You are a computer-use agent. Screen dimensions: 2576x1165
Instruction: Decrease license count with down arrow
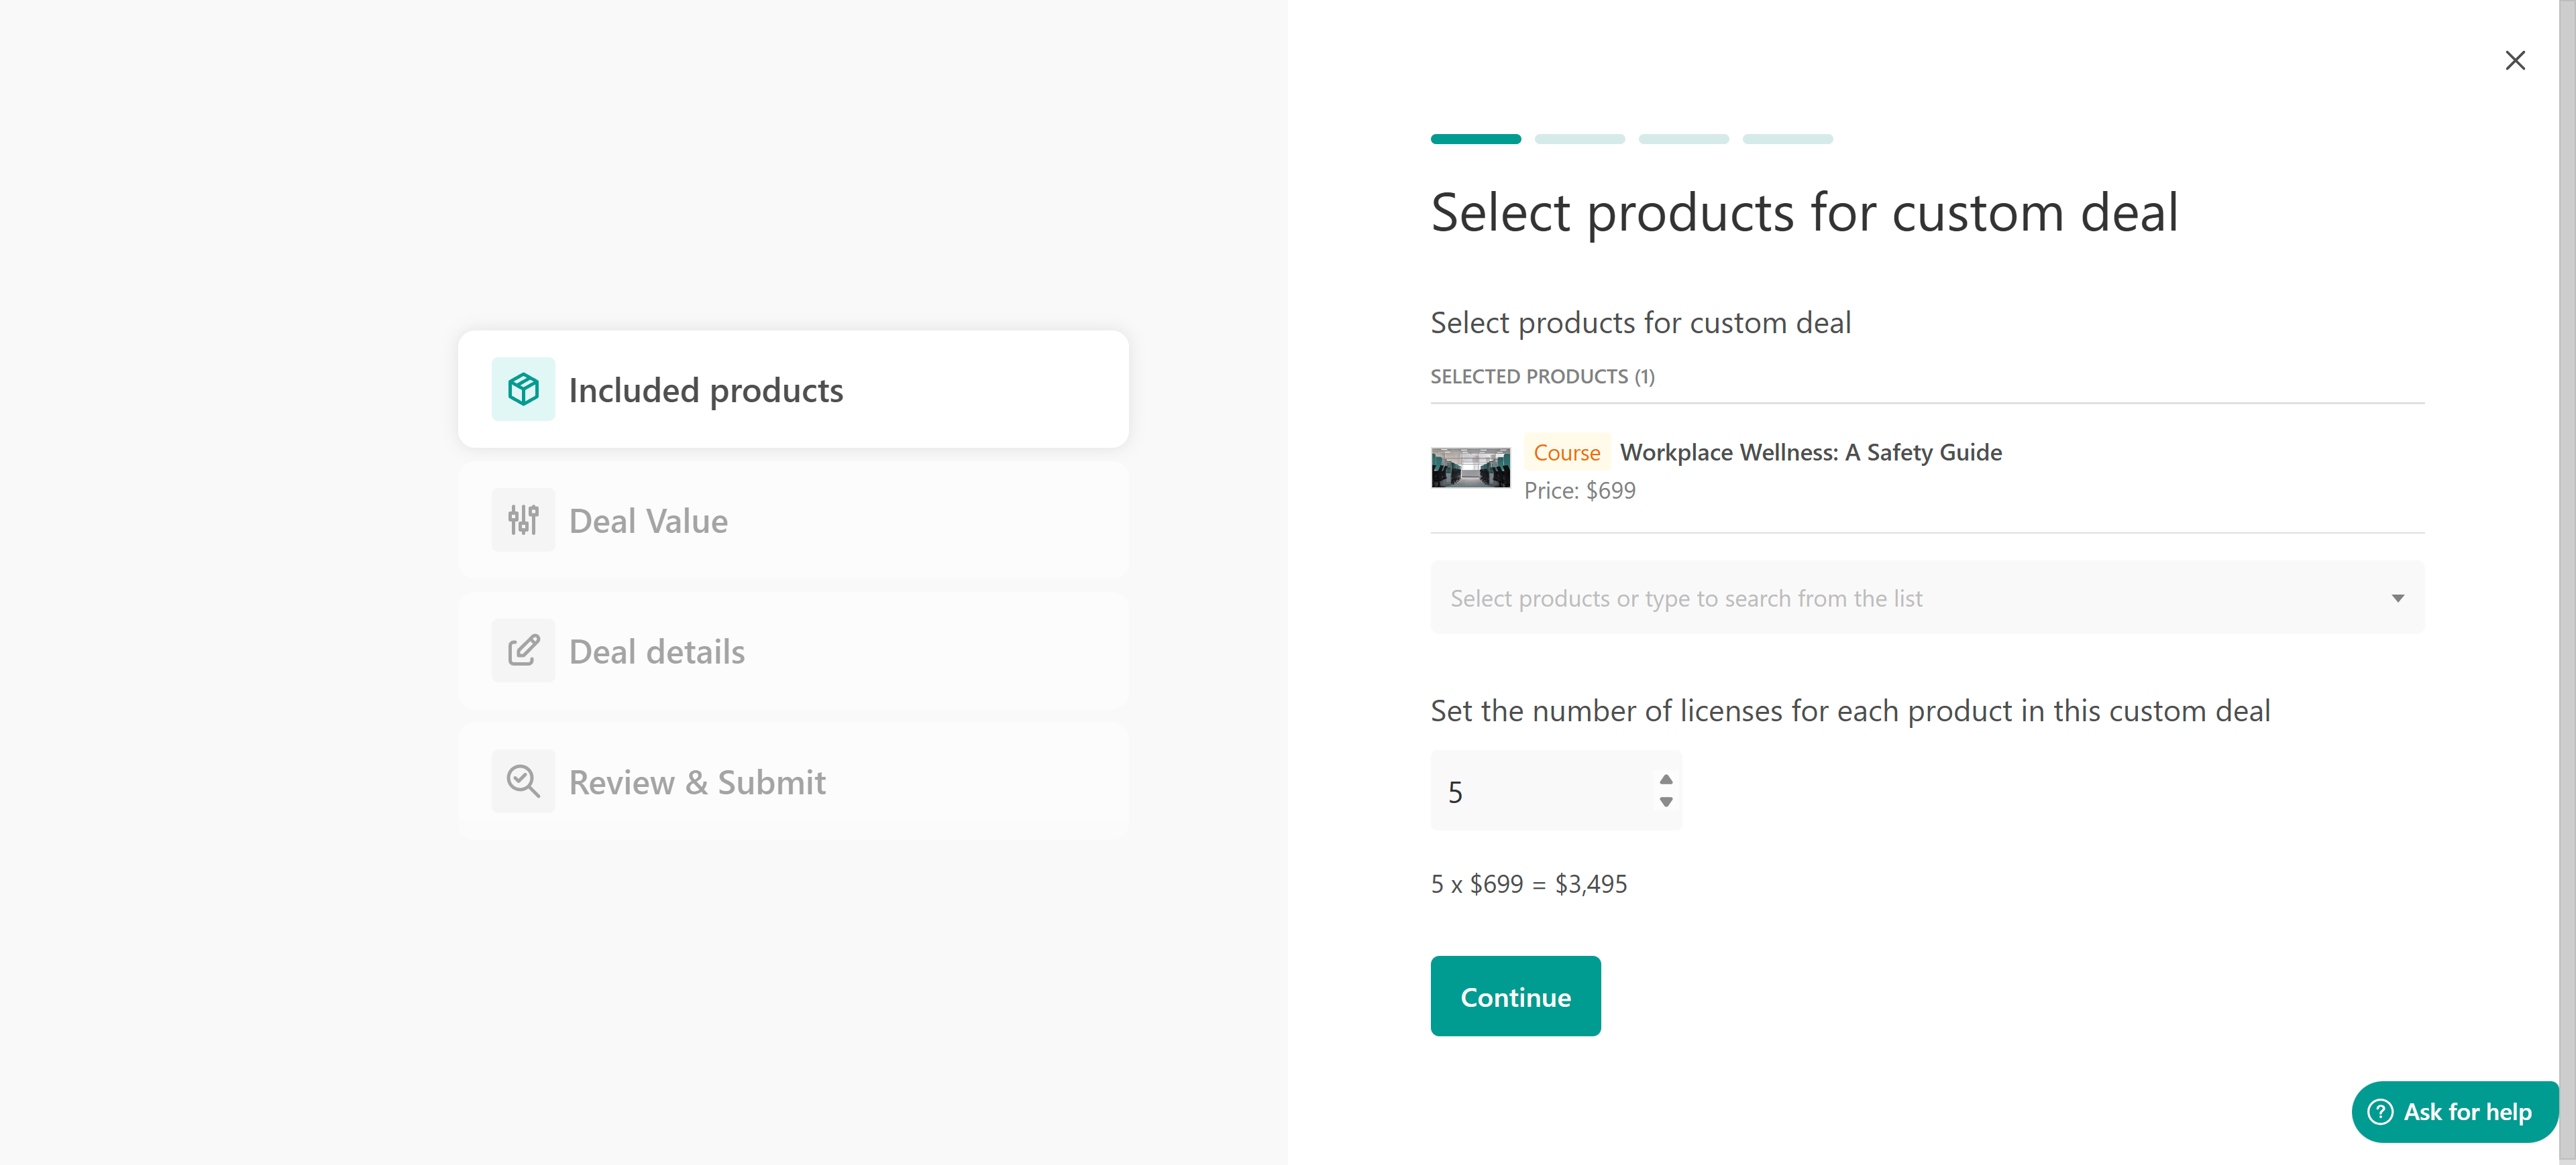[x=1666, y=801]
